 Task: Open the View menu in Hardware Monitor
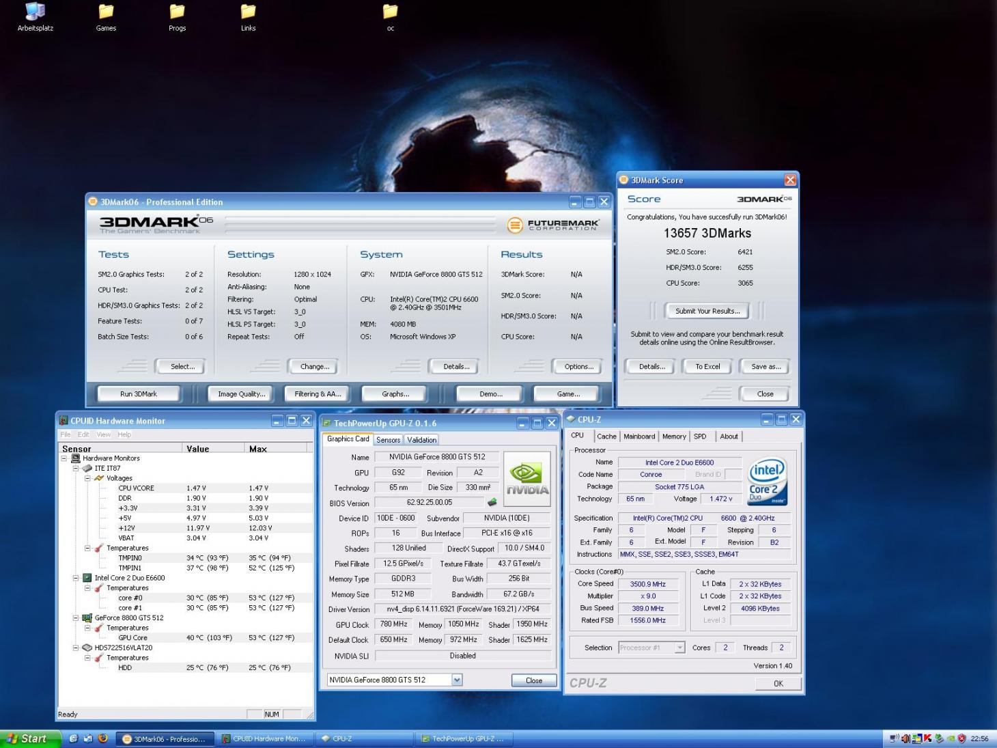(103, 434)
